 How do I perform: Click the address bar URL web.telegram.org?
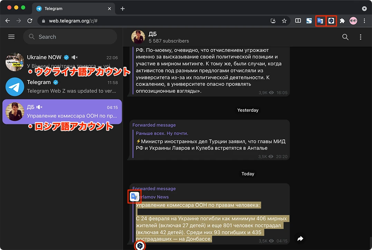73,21
